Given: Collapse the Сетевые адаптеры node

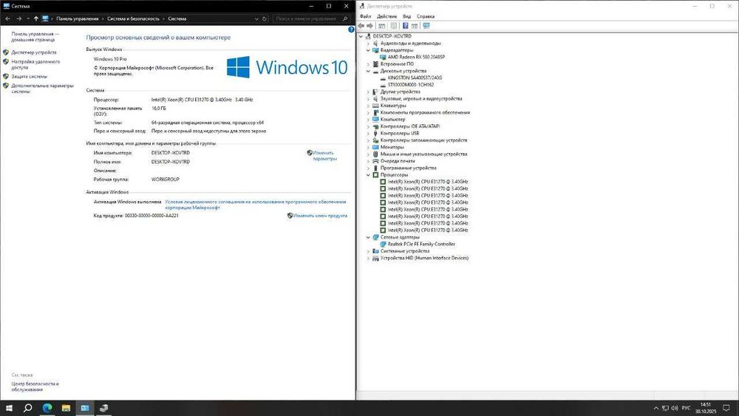Looking at the screenshot, I should click(369, 237).
